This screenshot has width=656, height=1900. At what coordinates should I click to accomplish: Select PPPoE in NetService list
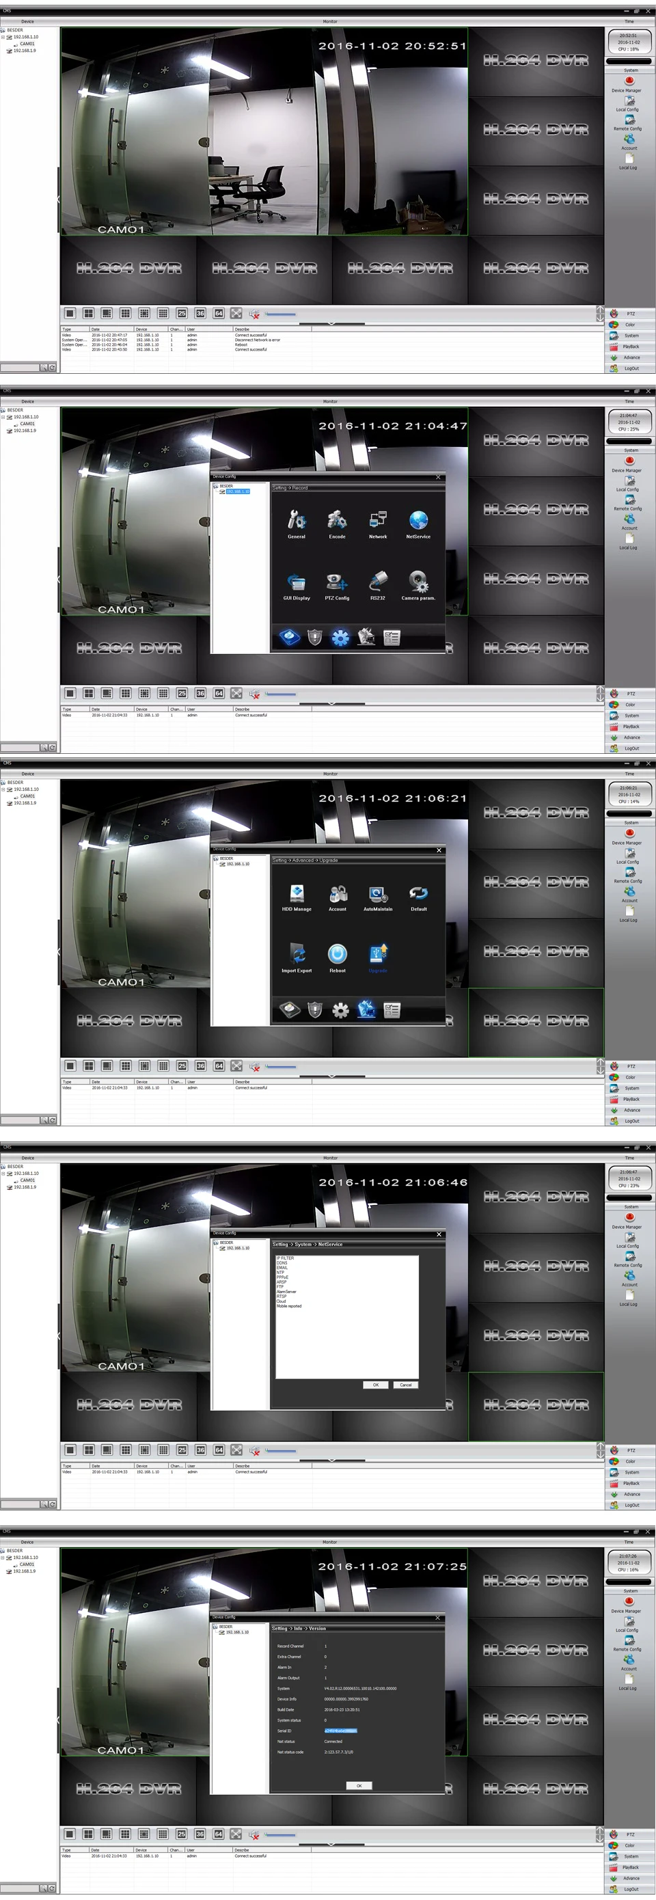tap(282, 1277)
